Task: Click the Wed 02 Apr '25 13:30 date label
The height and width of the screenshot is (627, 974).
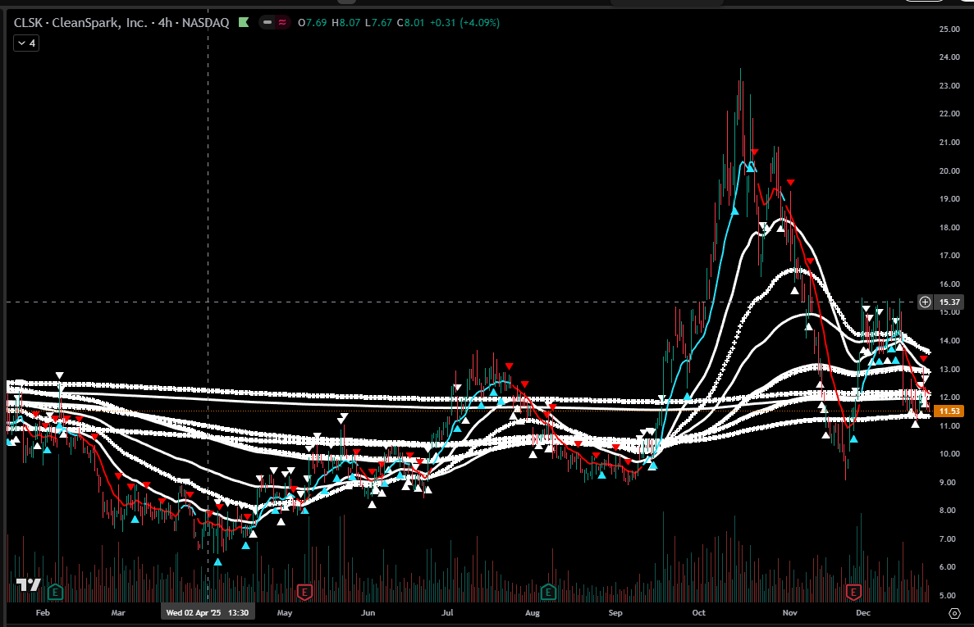Action: (x=208, y=613)
